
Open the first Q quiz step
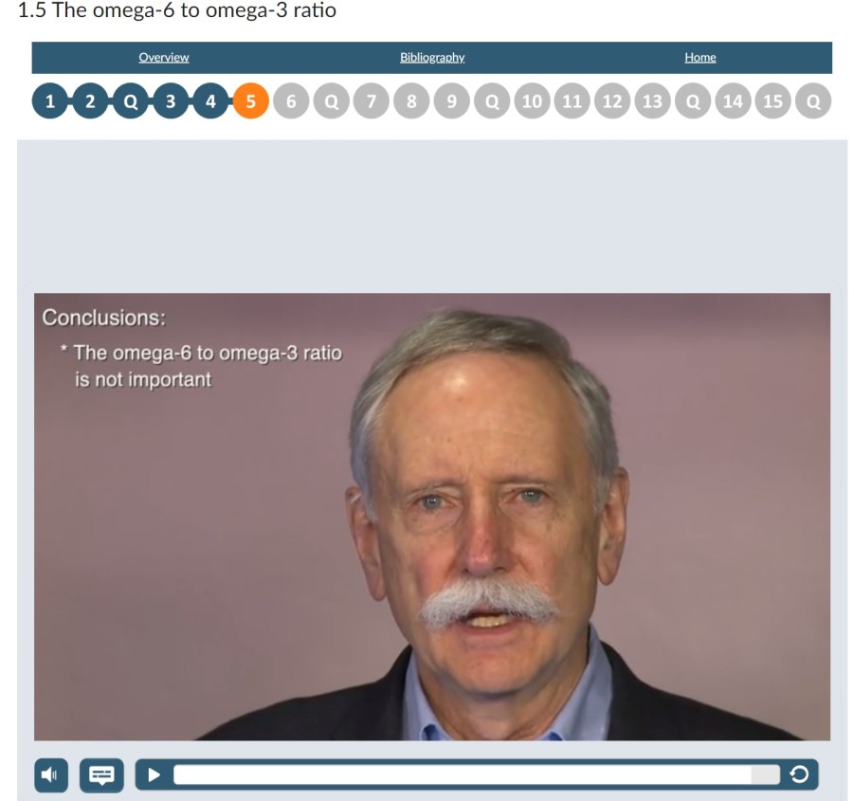click(x=131, y=101)
